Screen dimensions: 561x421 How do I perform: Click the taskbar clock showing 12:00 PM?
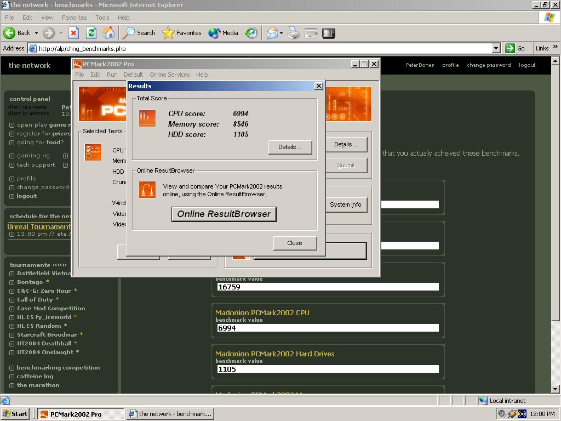542,414
